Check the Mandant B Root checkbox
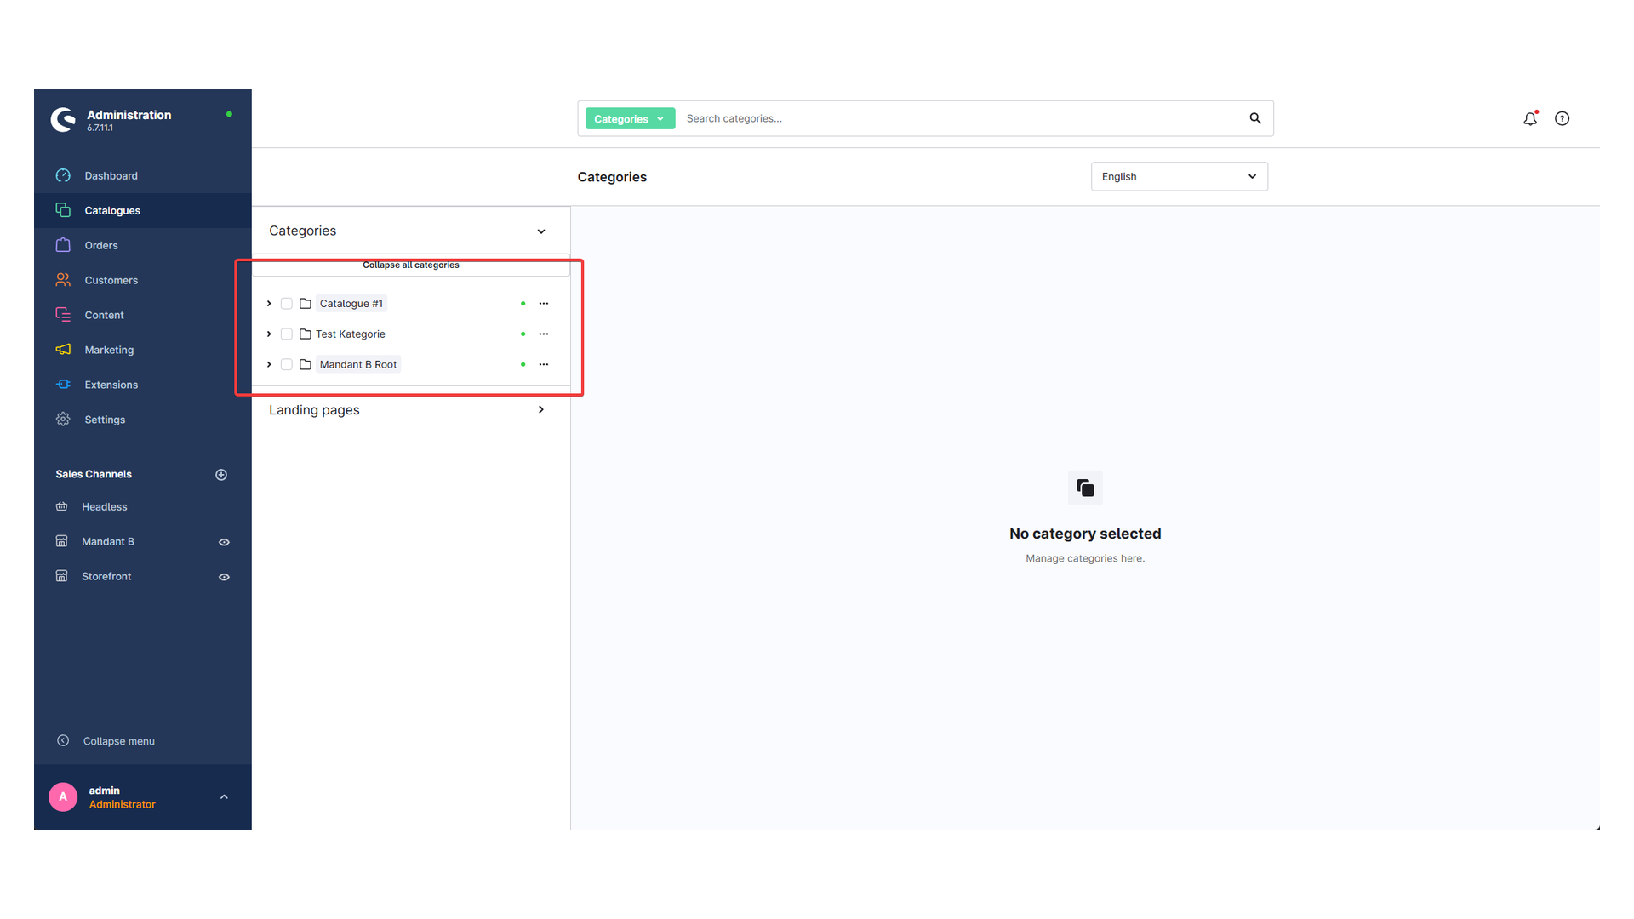 pos(287,365)
